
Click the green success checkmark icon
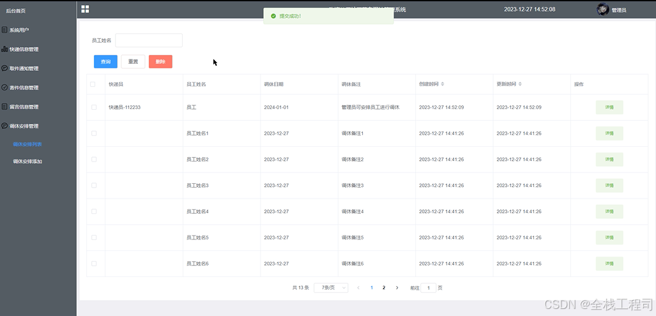[x=273, y=16]
